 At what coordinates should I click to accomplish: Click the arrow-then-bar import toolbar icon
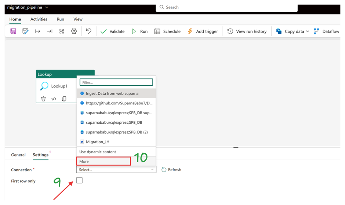tap(50, 31)
